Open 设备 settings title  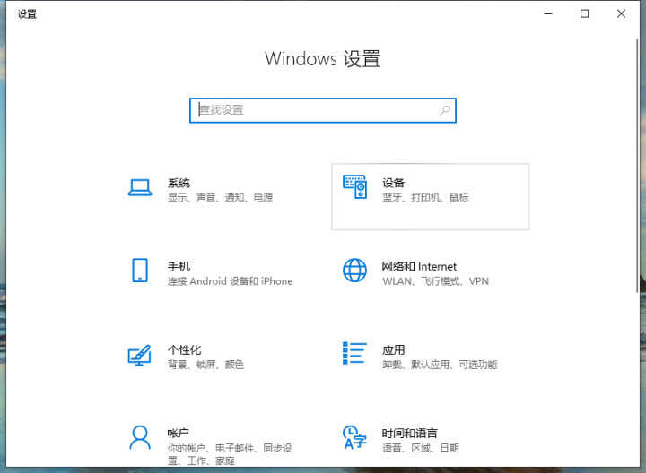click(394, 183)
